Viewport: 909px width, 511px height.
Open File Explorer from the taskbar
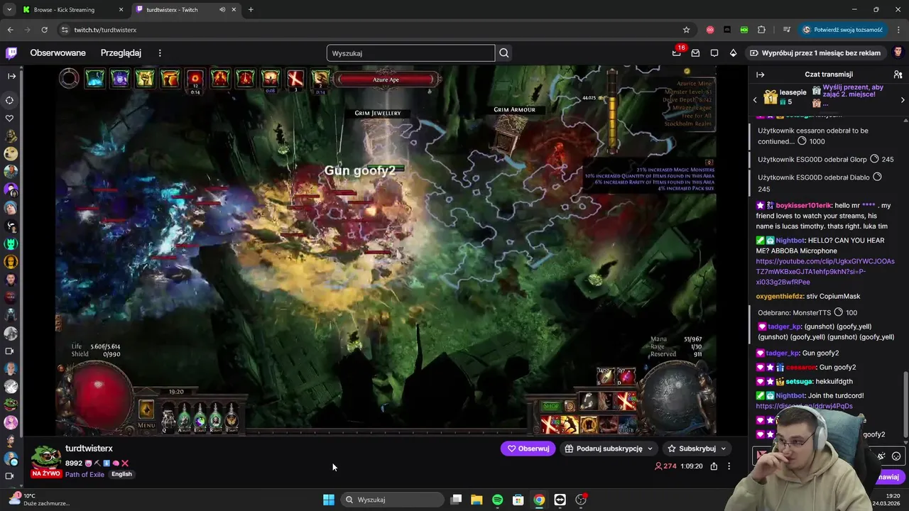click(477, 500)
